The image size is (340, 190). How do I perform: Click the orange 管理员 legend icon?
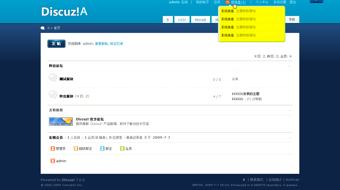[53, 148]
